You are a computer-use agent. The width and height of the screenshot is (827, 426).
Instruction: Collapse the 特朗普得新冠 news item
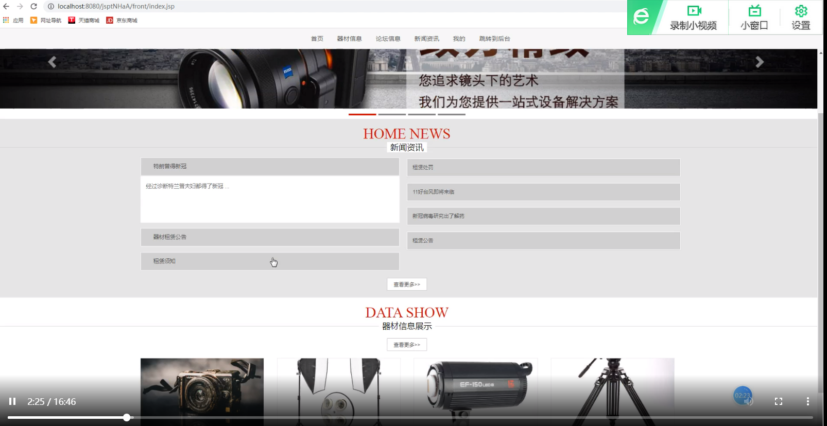click(x=270, y=166)
